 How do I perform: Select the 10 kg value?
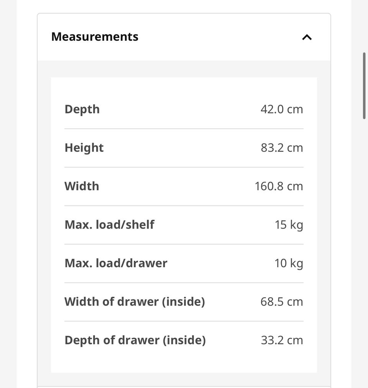(289, 263)
